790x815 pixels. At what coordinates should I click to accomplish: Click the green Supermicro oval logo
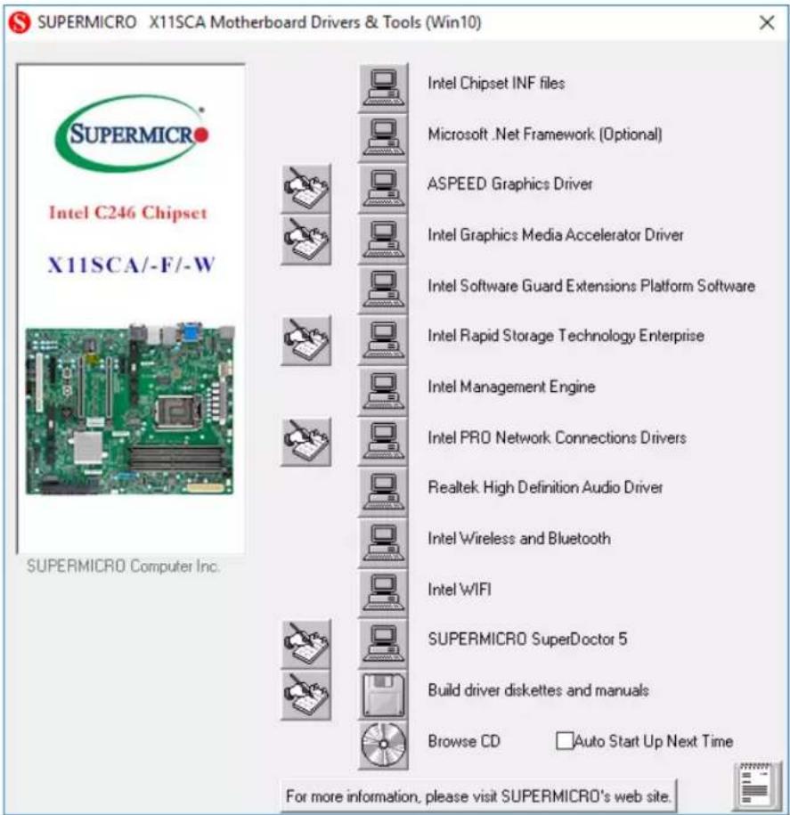pyautogui.click(x=132, y=133)
